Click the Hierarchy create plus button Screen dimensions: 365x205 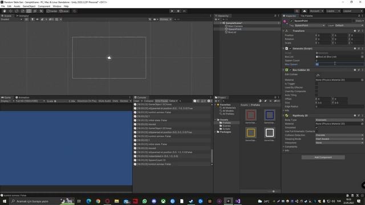coord(217,19)
